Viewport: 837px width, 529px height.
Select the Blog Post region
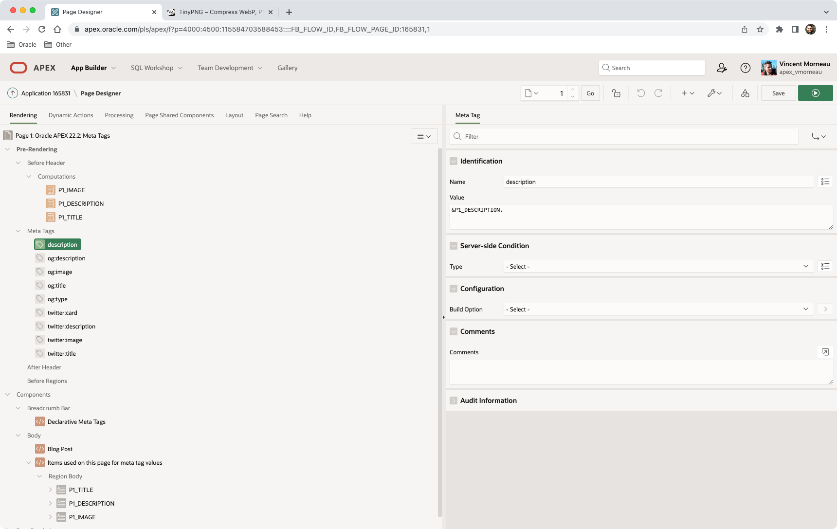[60, 449]
